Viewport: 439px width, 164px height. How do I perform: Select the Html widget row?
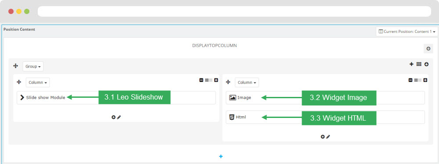325,117
